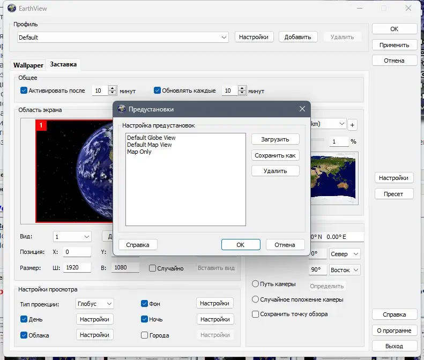
Task: Click Настройки button above Пресет
Action: click(x=393, y=178)
